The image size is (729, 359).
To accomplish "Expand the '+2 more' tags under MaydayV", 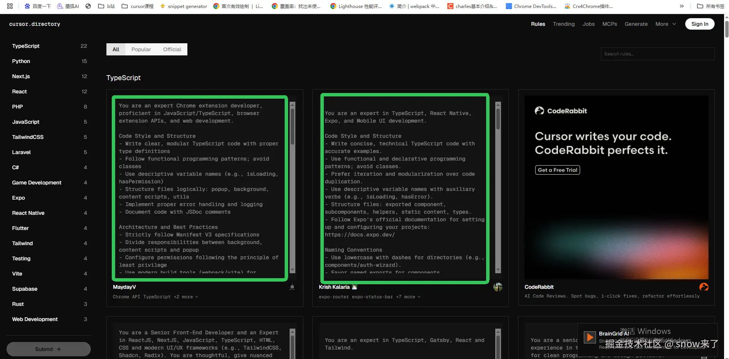I will point(186,297).
